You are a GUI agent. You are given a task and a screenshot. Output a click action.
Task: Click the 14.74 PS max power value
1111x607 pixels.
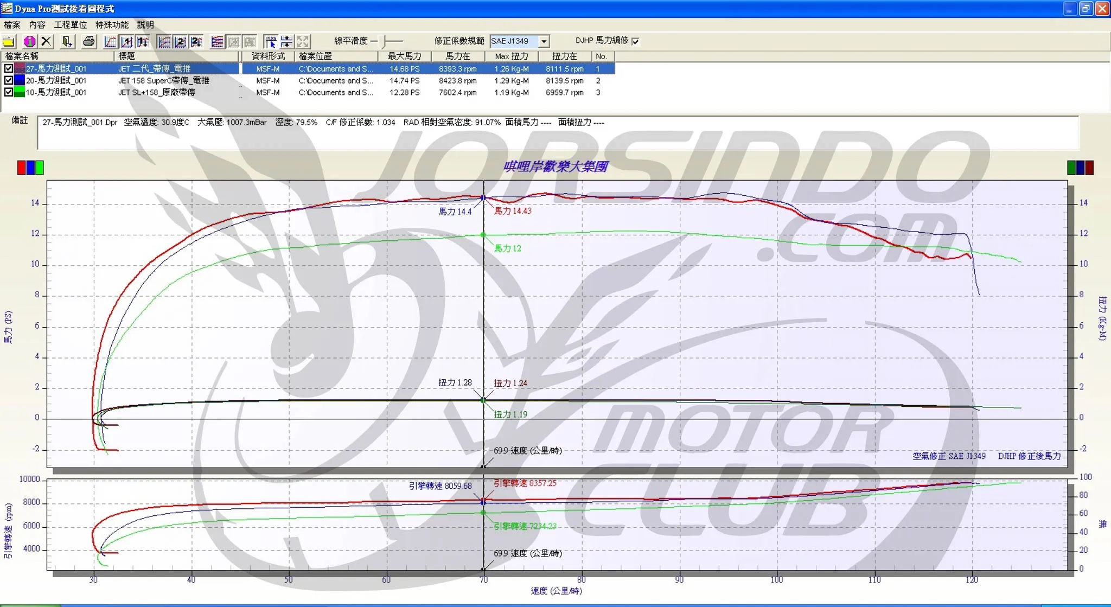pyautogui.click(x=404, y=80)
